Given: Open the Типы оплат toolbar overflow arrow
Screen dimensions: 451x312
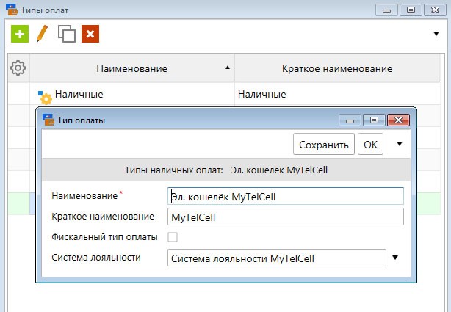Looking at the screenshot, I should pyautogui.click(x=436, y=34).
